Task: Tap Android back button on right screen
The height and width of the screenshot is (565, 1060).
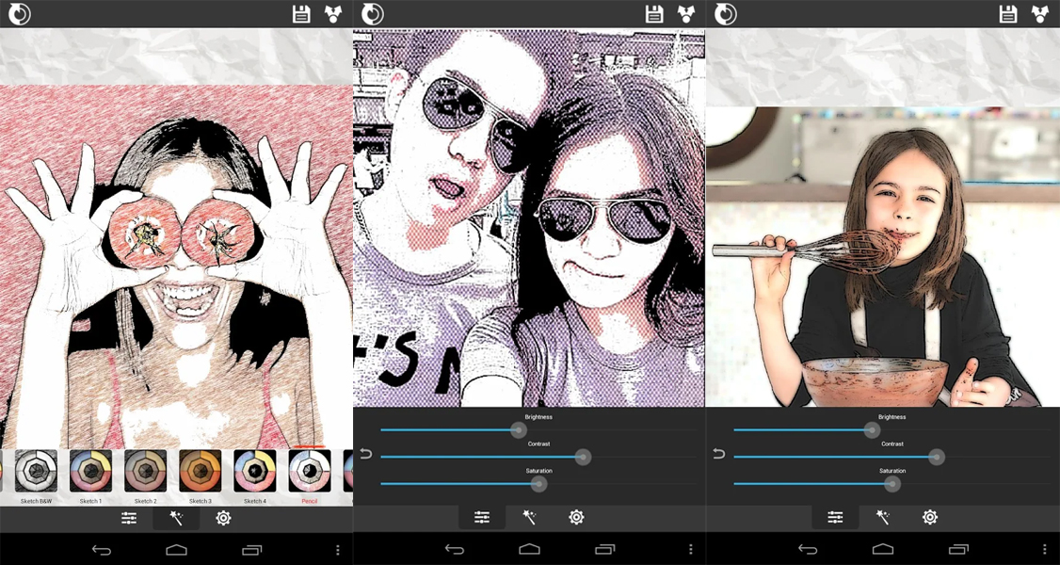Action: [x=808, y=549]
